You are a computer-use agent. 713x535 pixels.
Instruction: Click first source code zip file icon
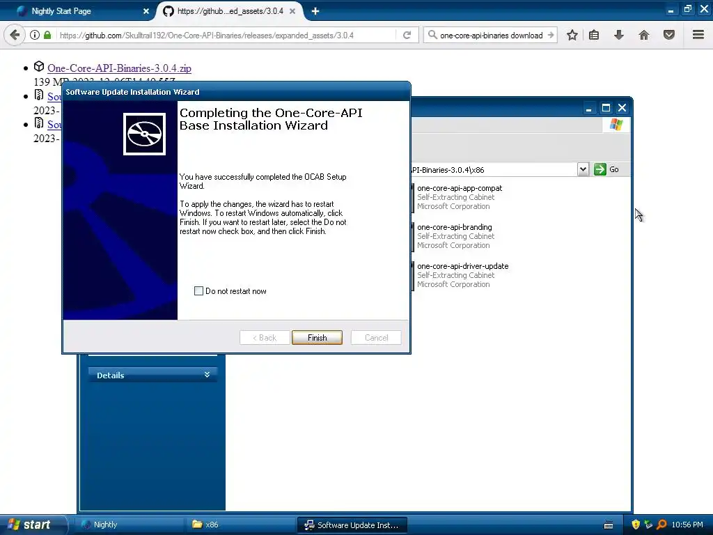39,95
